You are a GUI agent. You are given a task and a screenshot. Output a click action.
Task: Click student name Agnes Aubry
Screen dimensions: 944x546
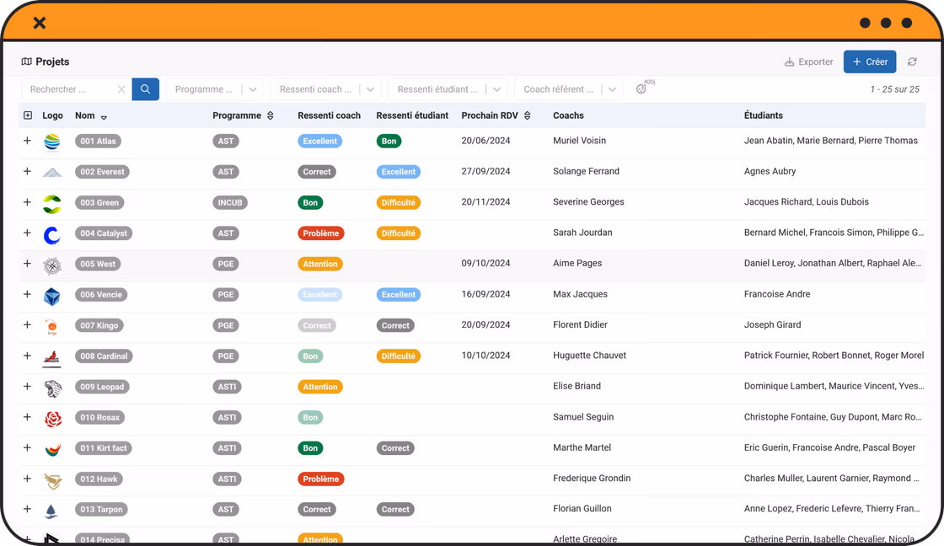[x=770, y=171]
